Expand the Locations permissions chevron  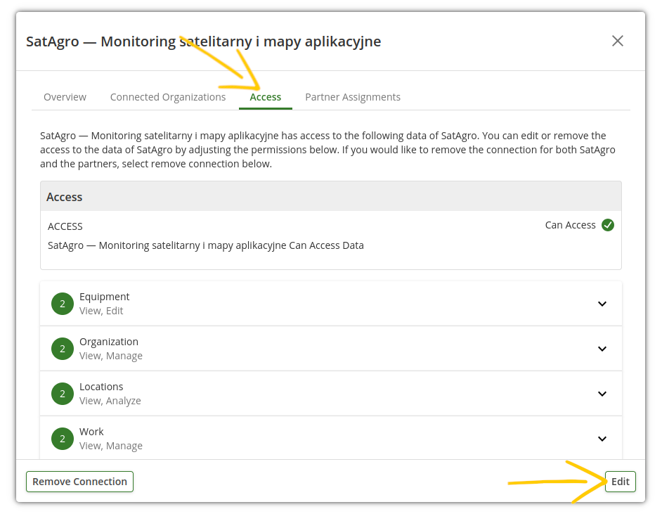pos(602,394)
